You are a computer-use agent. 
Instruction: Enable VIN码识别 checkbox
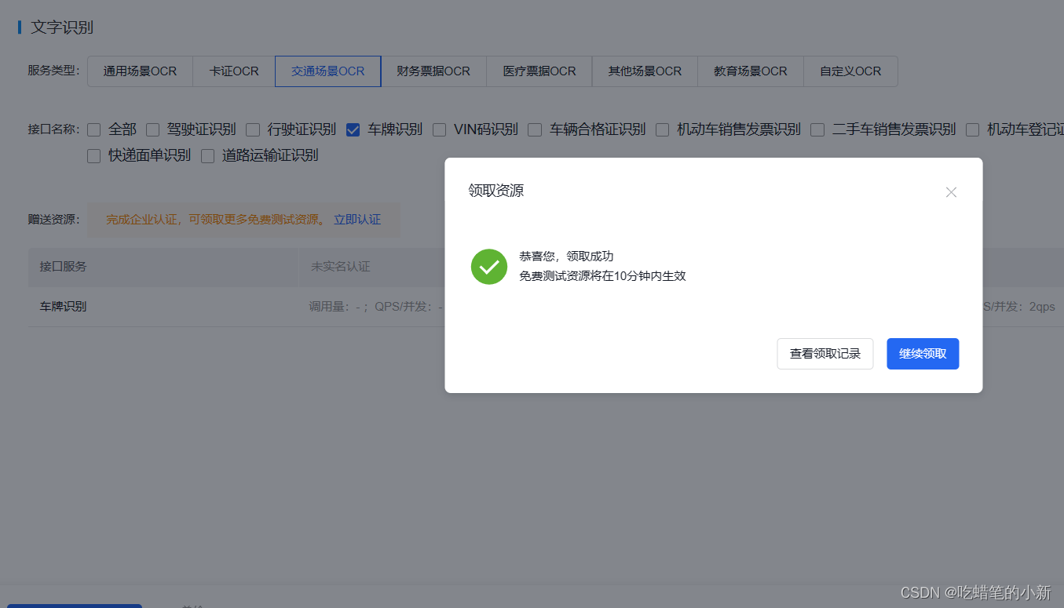(440, 129)
